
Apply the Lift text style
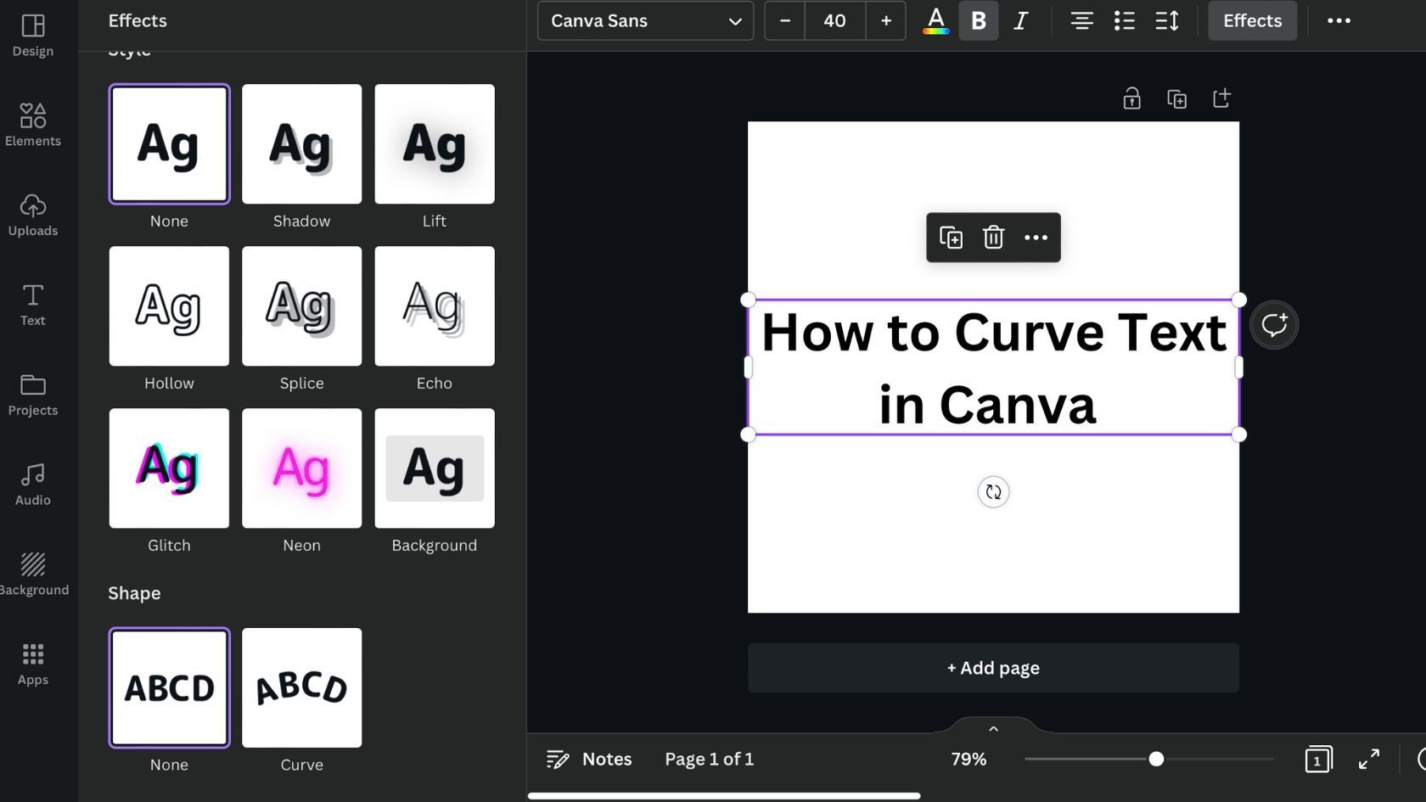pos(434,143)
